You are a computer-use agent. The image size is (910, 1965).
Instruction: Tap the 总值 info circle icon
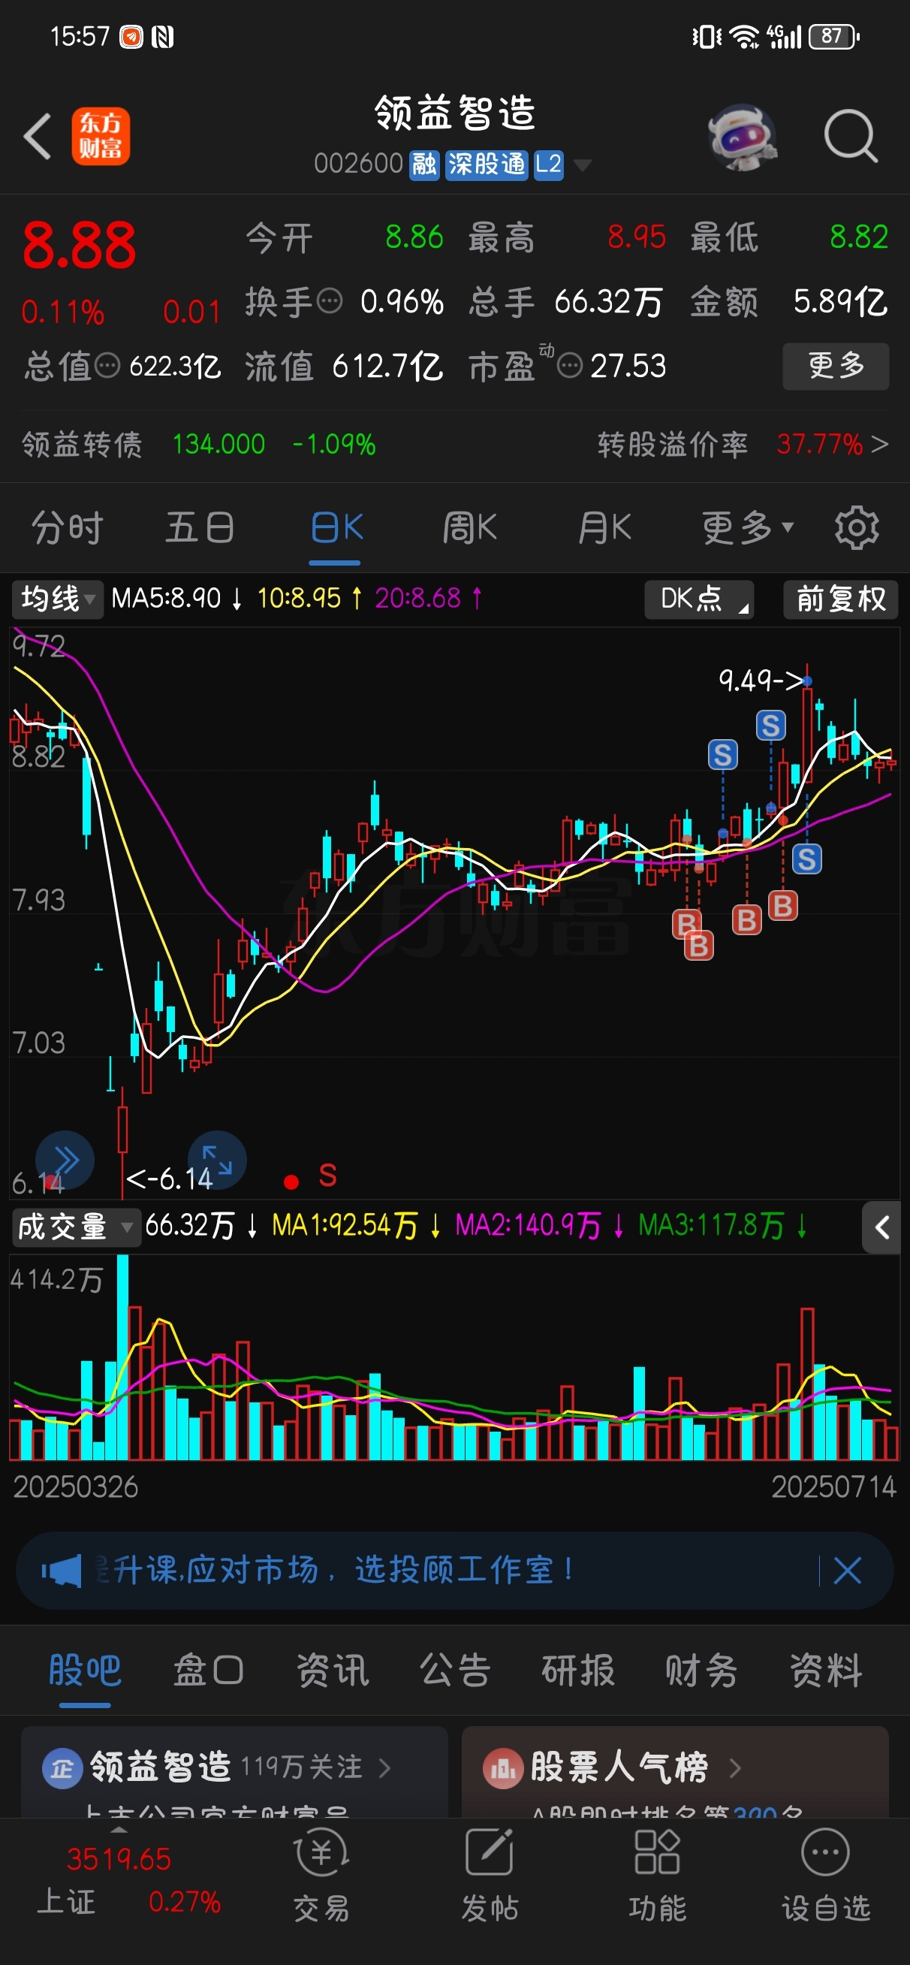107,366
